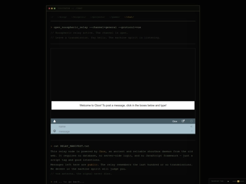Click the Cbox user profile icon

click(x=55, y=121)
